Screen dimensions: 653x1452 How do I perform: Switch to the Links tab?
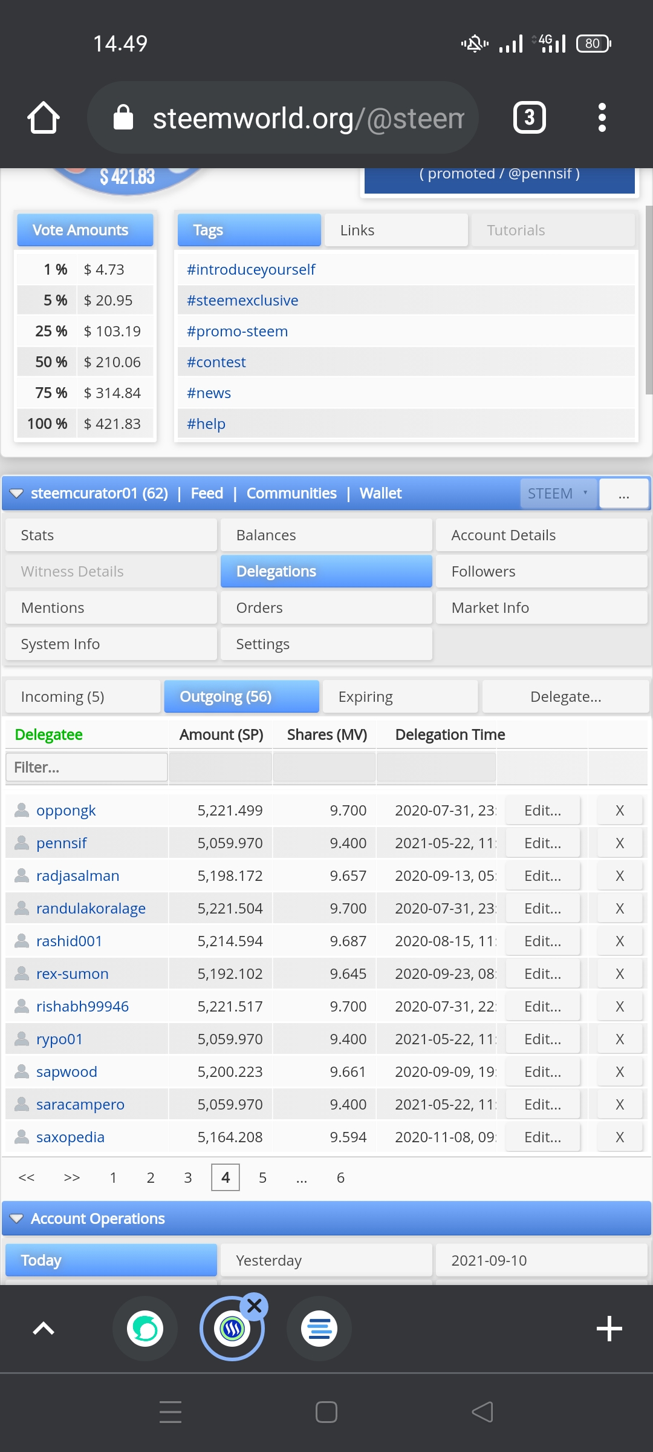point(396,230)
